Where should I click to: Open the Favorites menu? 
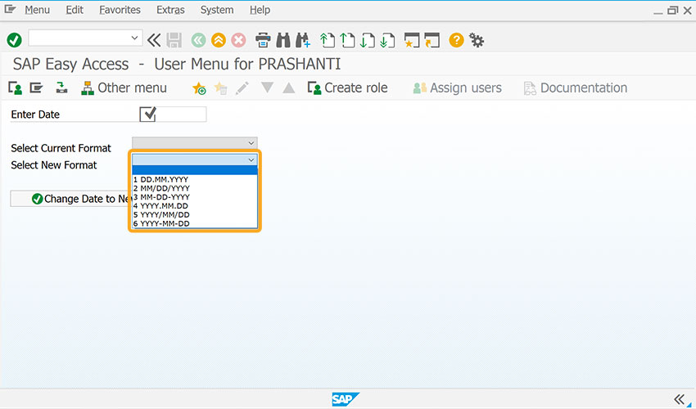coord(120,10)
